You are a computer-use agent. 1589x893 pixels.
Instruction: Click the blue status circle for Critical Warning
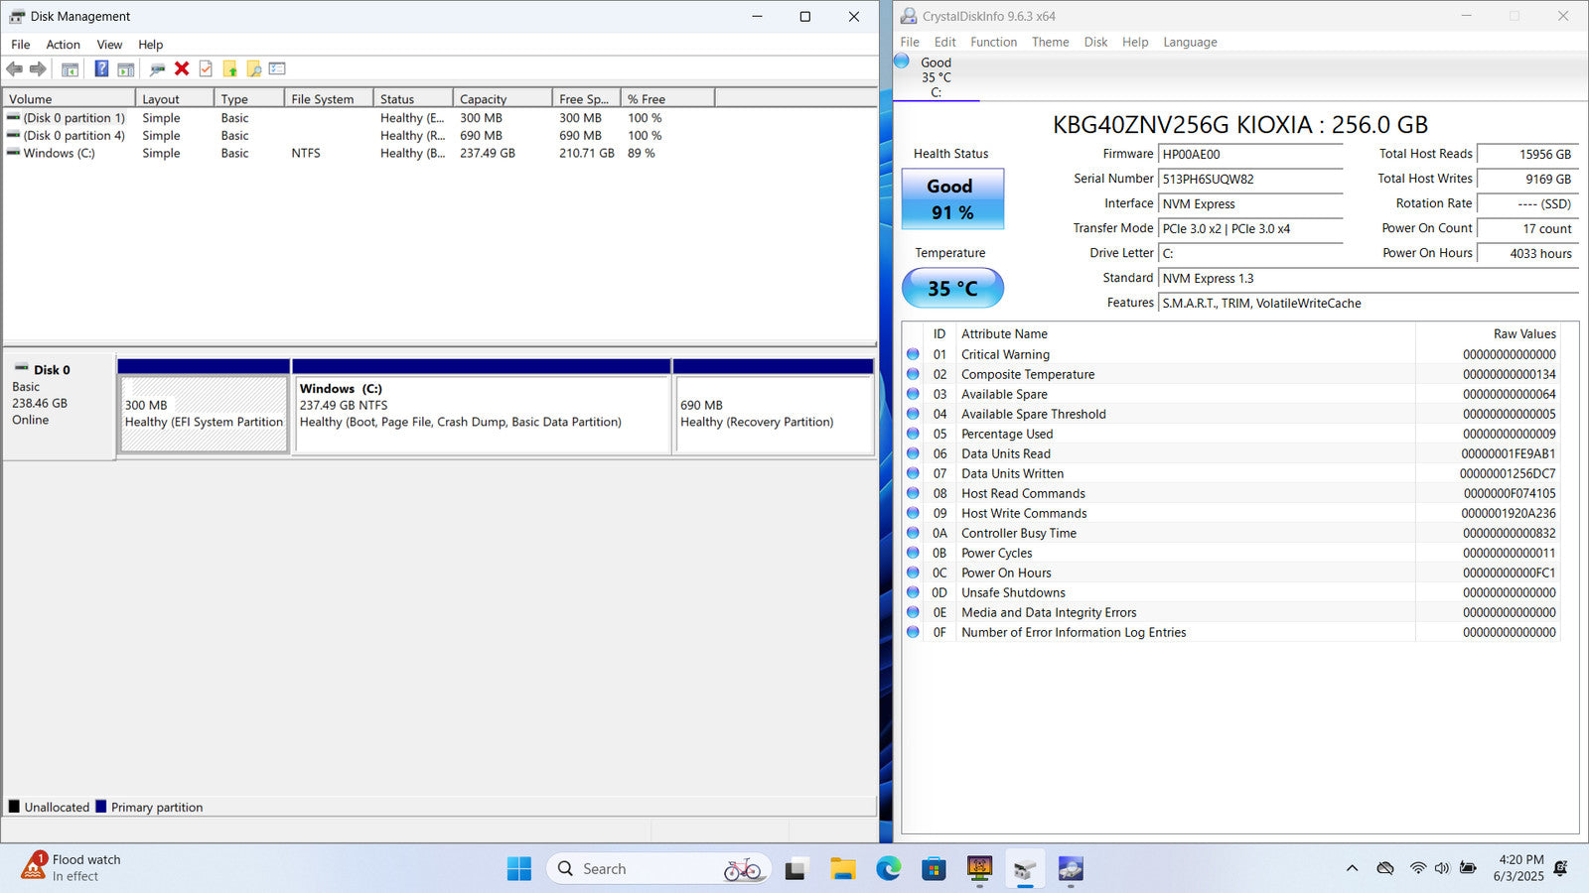tap(913, 354)
